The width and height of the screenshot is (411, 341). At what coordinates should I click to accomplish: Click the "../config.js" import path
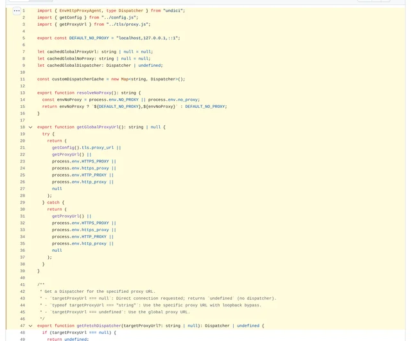point(119,17)
